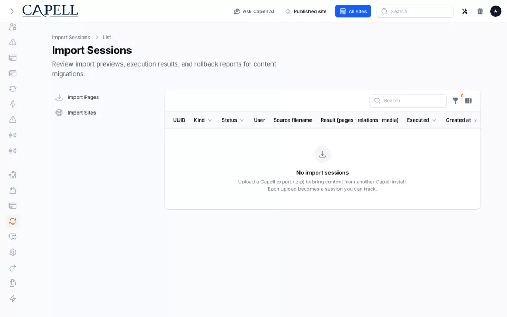The height and width of the screenshot is (317, 507).
Task: Open the chat bubbles icon in sidebar
Action: pos(13,237)
